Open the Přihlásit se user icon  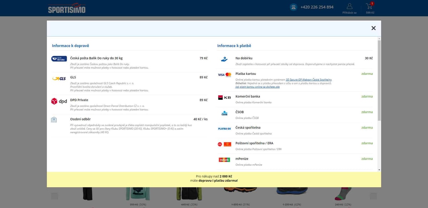pyautogui.click(x=350, y=6)
